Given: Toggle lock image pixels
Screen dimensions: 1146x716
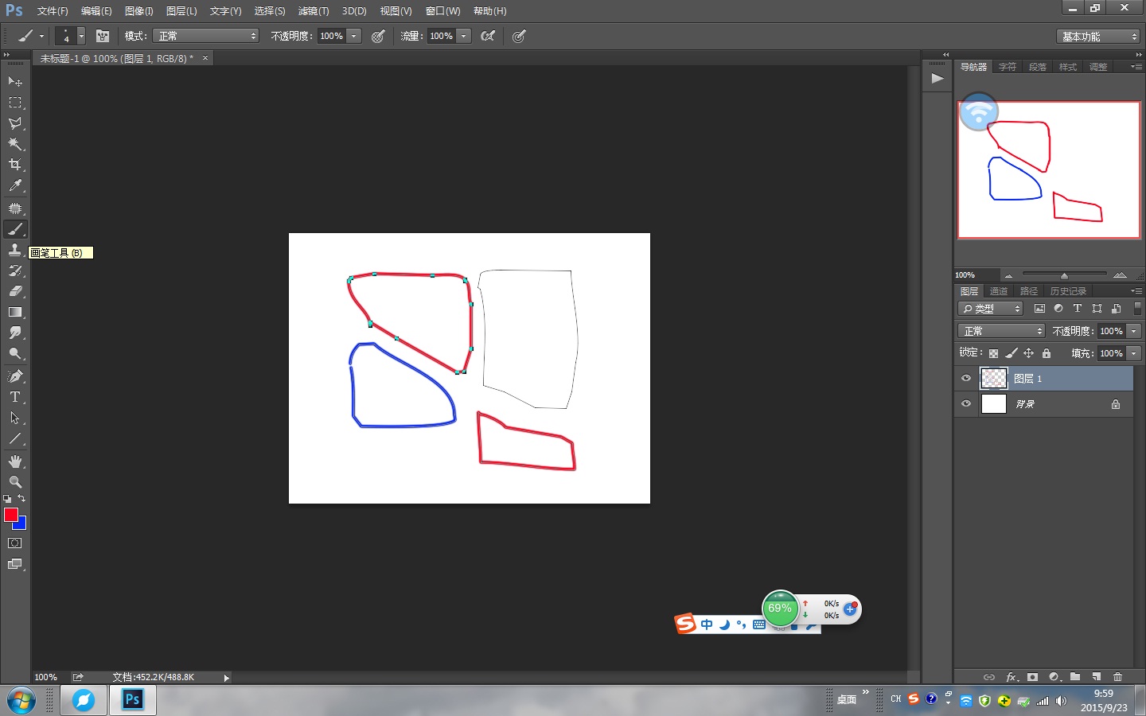Looking at the screenshot, I should point(1012,353).
